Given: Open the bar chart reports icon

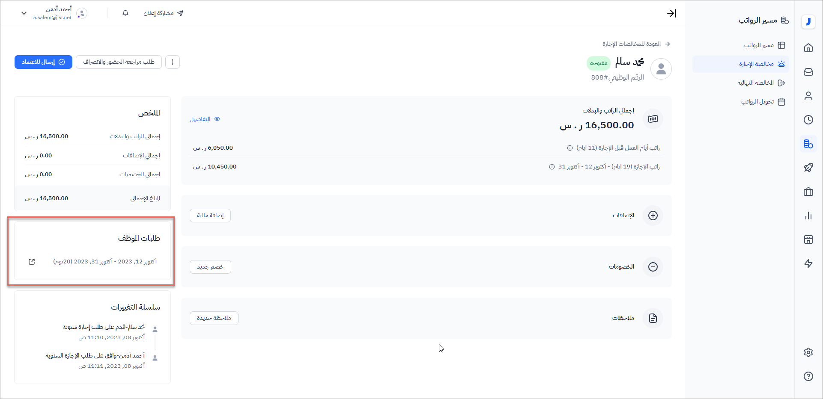Looking at the screenshot, I should (808, 216).
